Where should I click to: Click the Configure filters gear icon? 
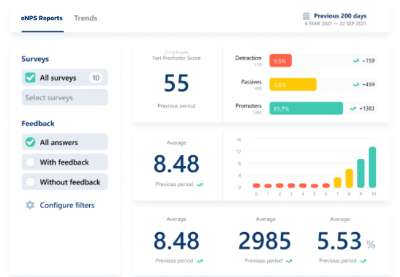click(x=30, y=205)
